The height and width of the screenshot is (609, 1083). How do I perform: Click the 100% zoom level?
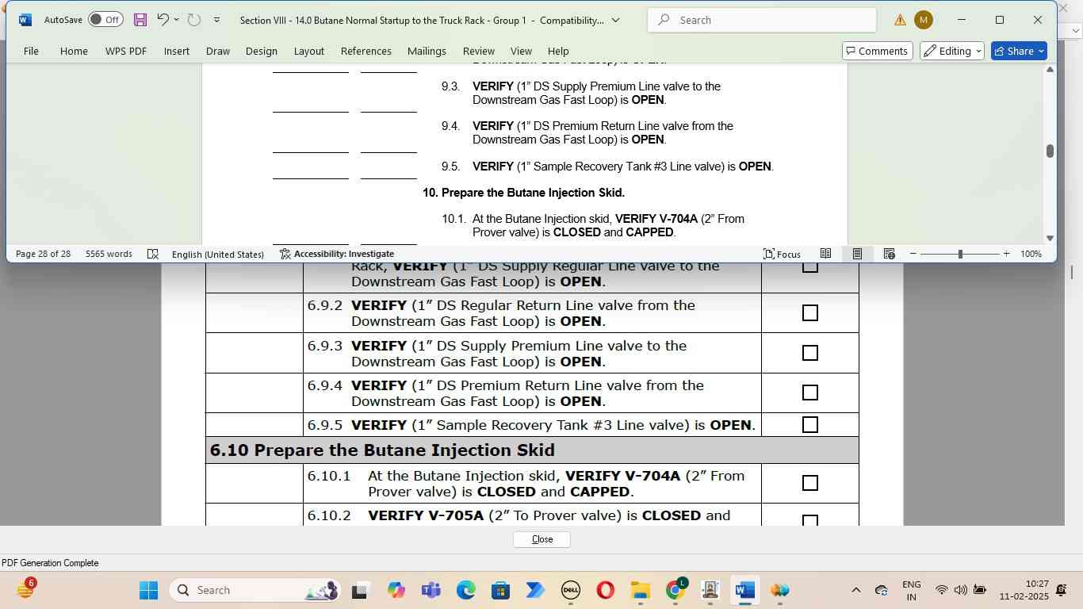(1031, 254)
